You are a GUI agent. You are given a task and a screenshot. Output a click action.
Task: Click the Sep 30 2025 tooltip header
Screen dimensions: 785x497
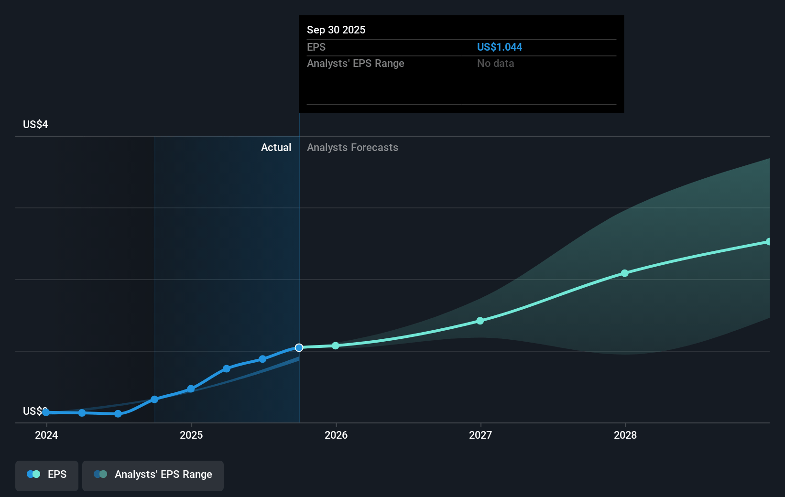pyautogui.click(x=336, y=30)
